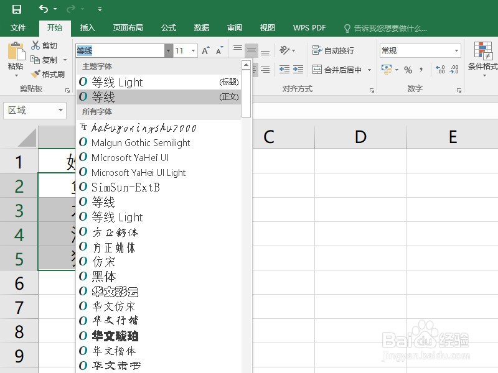This screenshot has height=373, width=498.
Task: Open the font size dropdown showing 11
Action: [193, 51]
